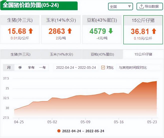Click the up arrow next to 36.81
Screen dimensions: 164x138
coord(154,31)
